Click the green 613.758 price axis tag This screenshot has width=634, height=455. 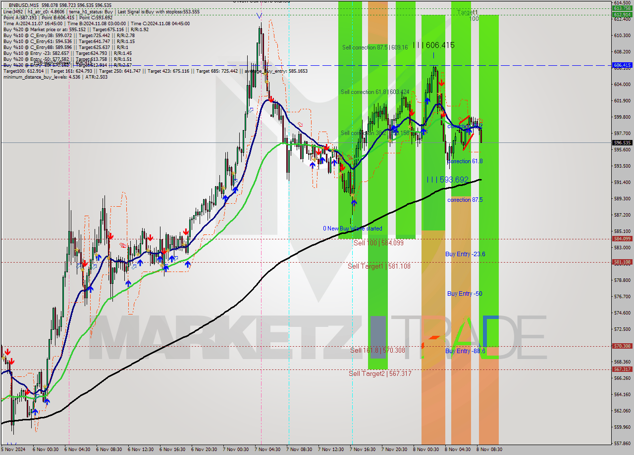622,8
